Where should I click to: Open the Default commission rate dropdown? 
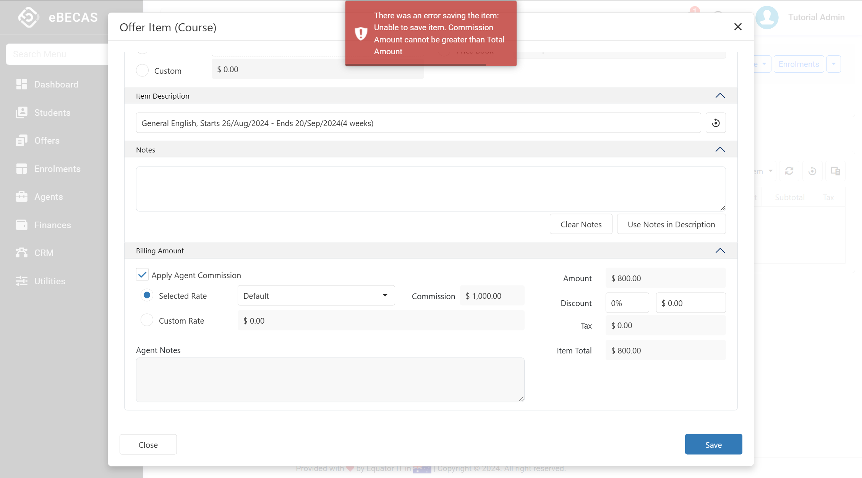[x=316, y=295]
